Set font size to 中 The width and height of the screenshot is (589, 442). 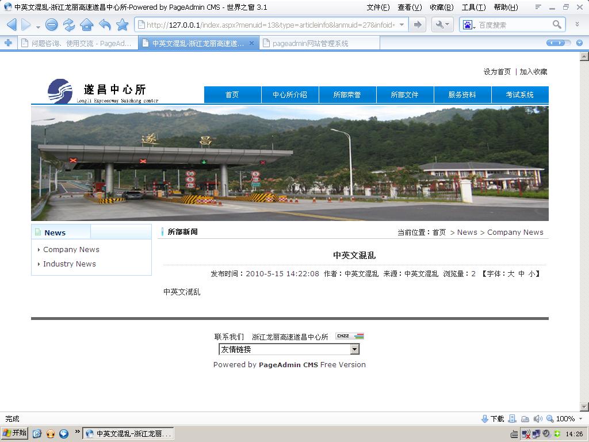click(521, 273)
